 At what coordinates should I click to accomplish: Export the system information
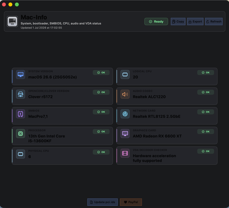(195, 21)
